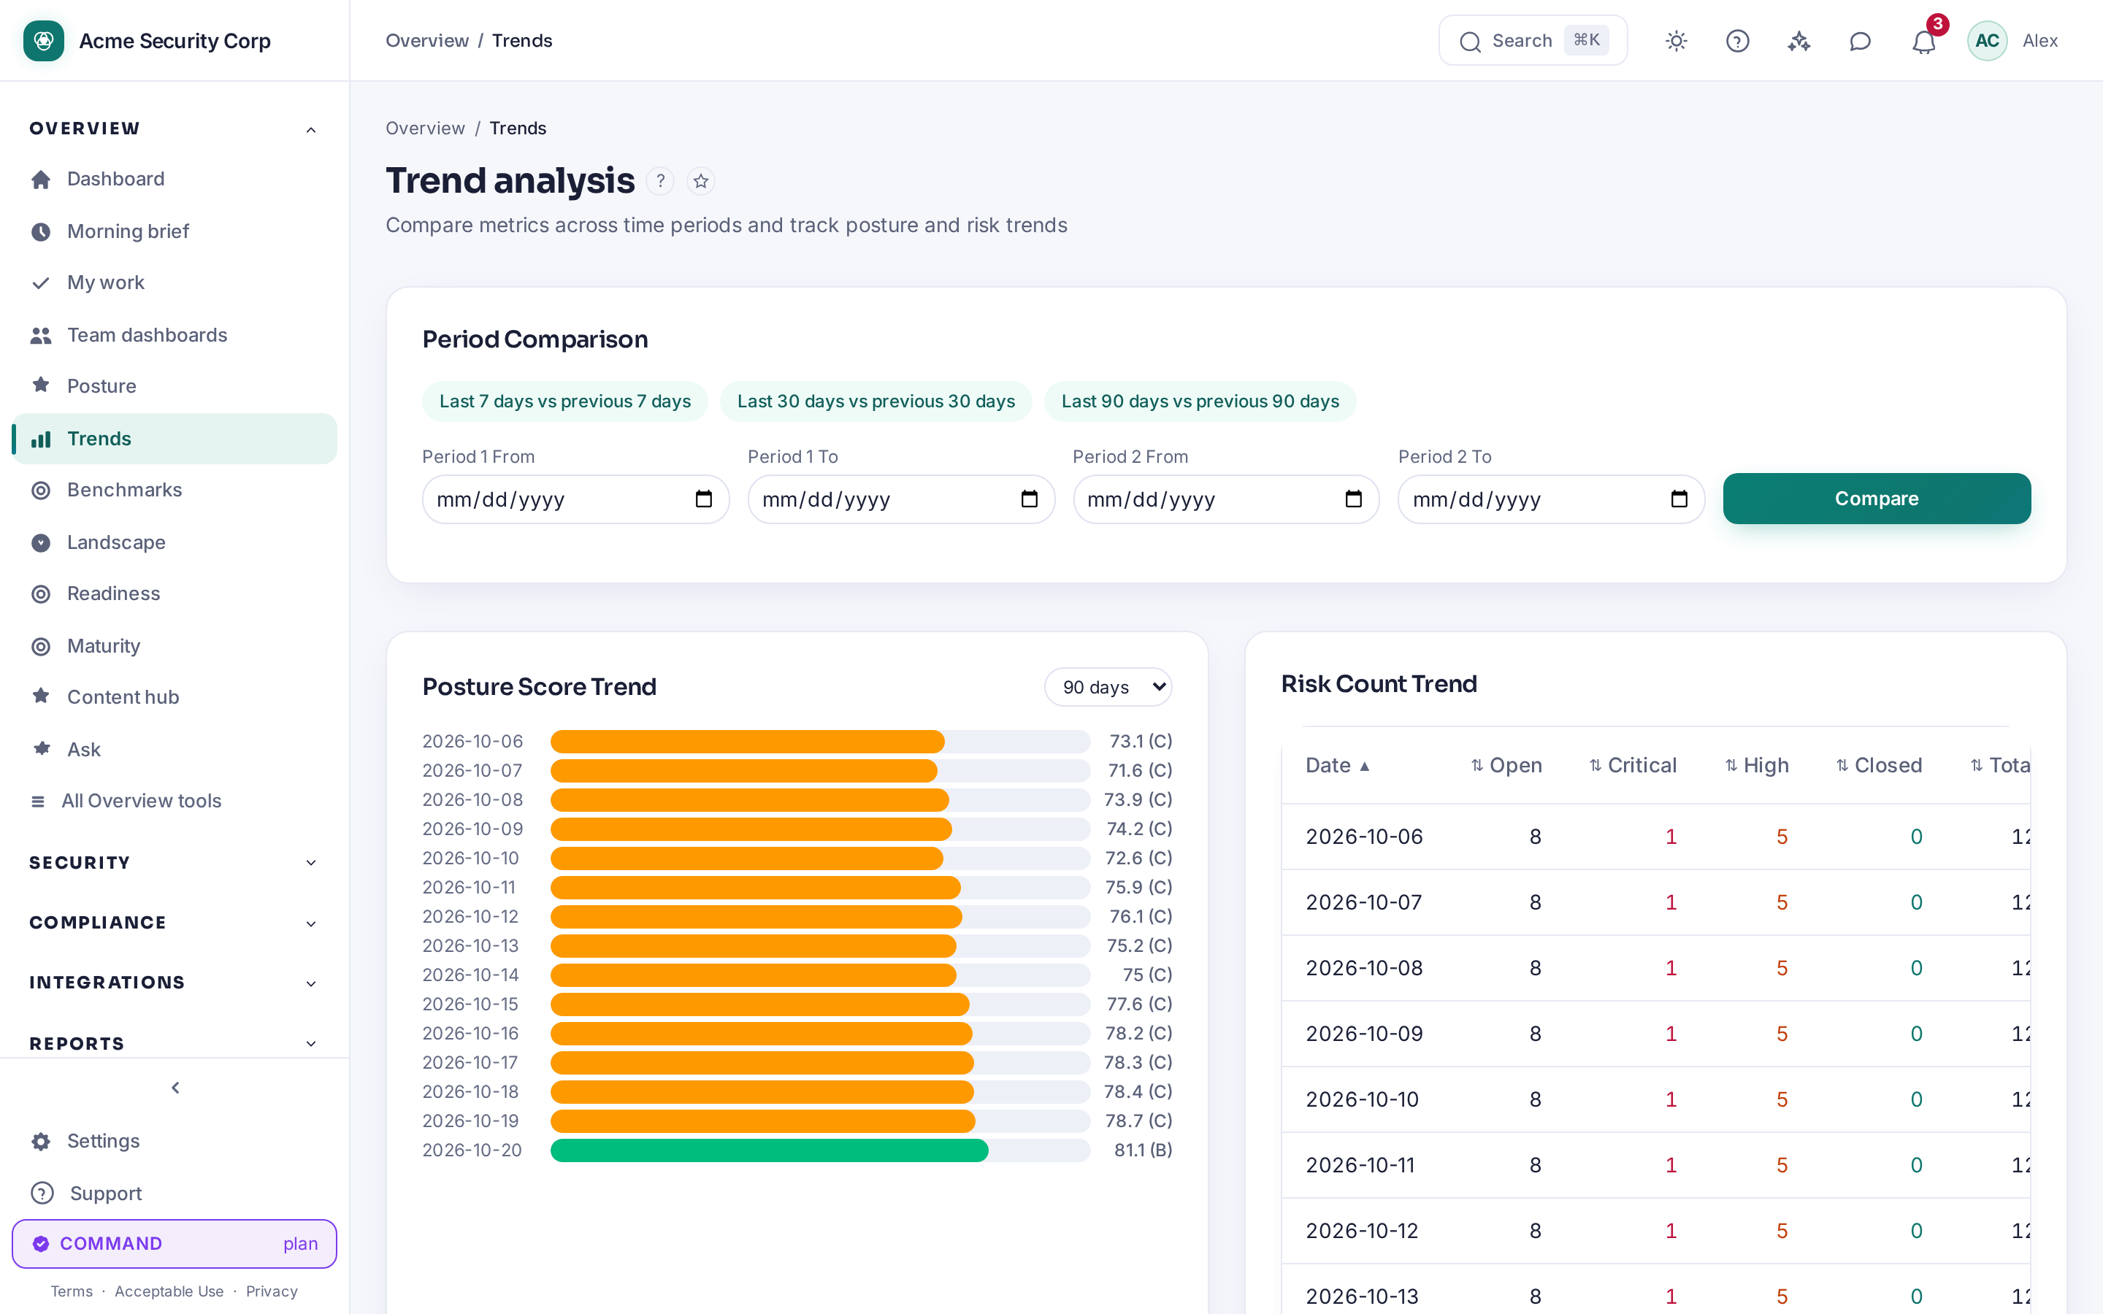Collapse sidebar with the left chevron
Viewport: 2103px width, 1314px height.
(175, 1088)
